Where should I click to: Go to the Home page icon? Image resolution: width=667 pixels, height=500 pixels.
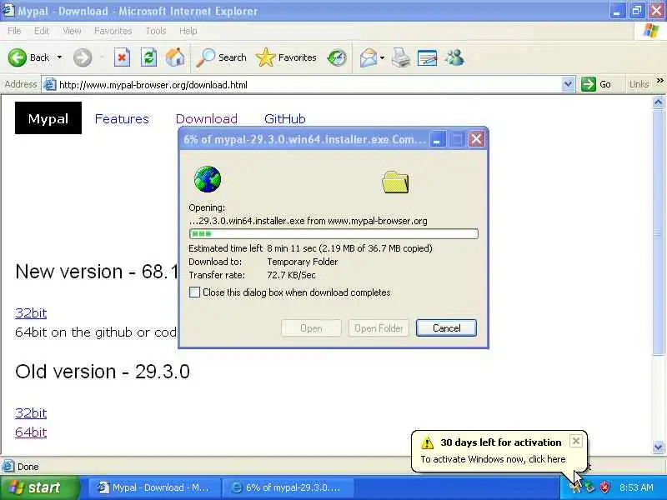coord(175,57)
